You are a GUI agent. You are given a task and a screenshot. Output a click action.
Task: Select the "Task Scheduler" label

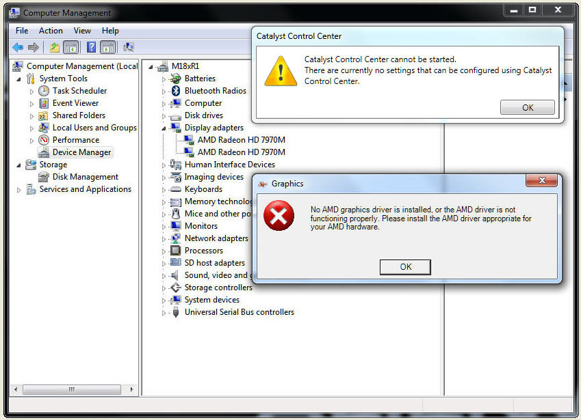[79, 91]
